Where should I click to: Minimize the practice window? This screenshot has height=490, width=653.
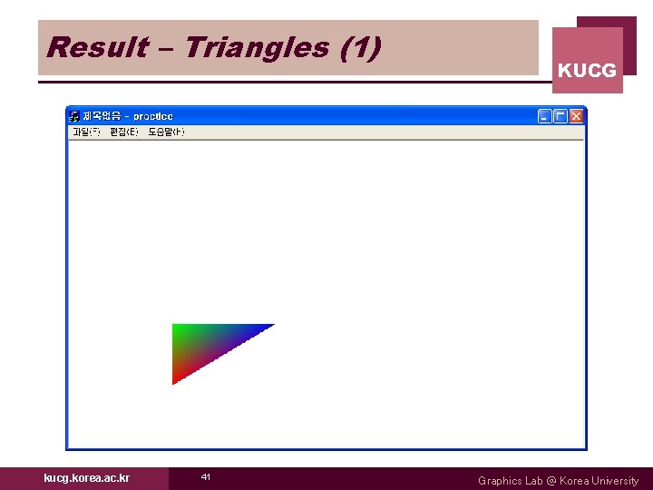pos(545,116)
